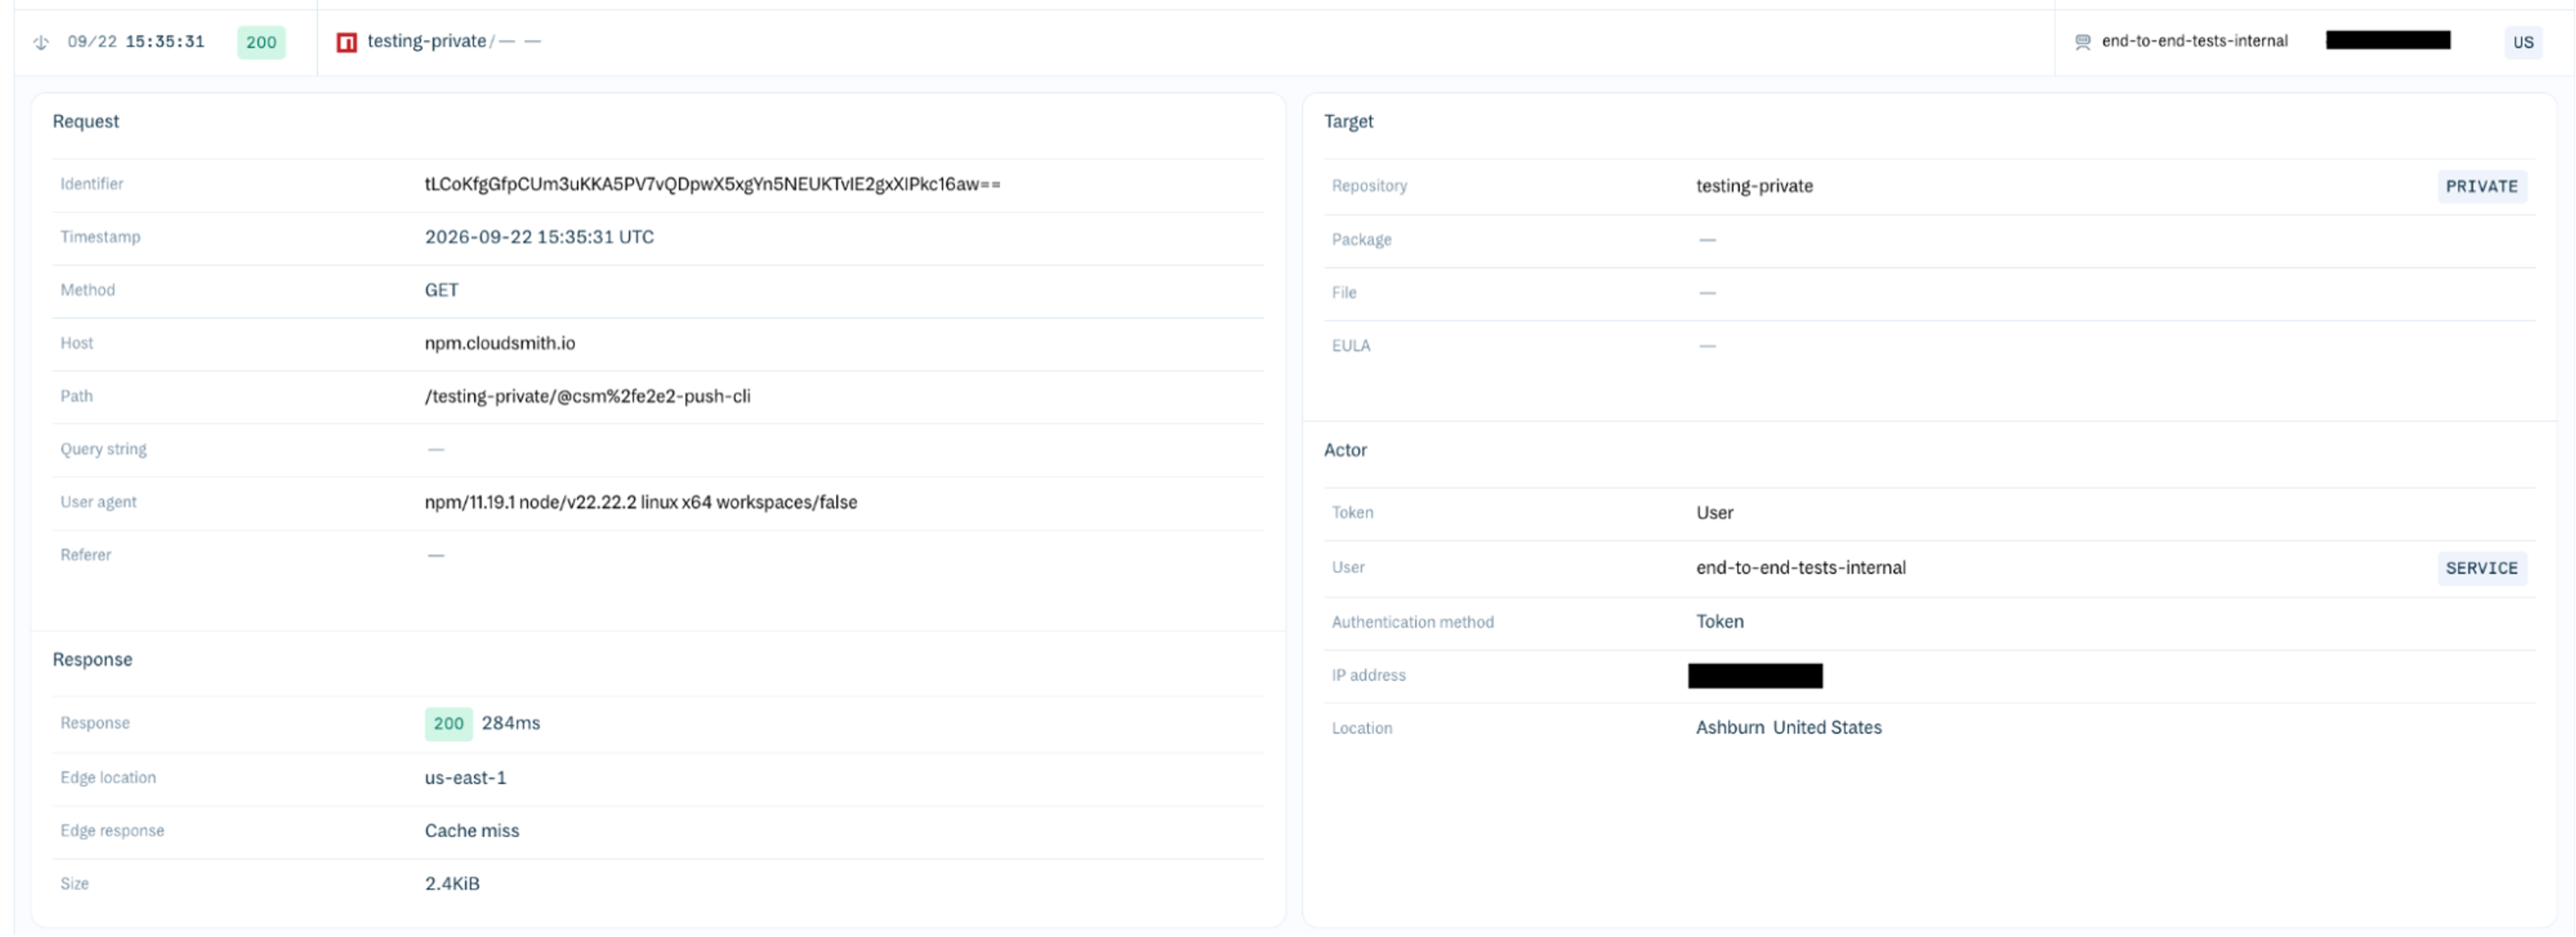
Task: Click the EULA field label
Action: click(x=1350, y=346)
